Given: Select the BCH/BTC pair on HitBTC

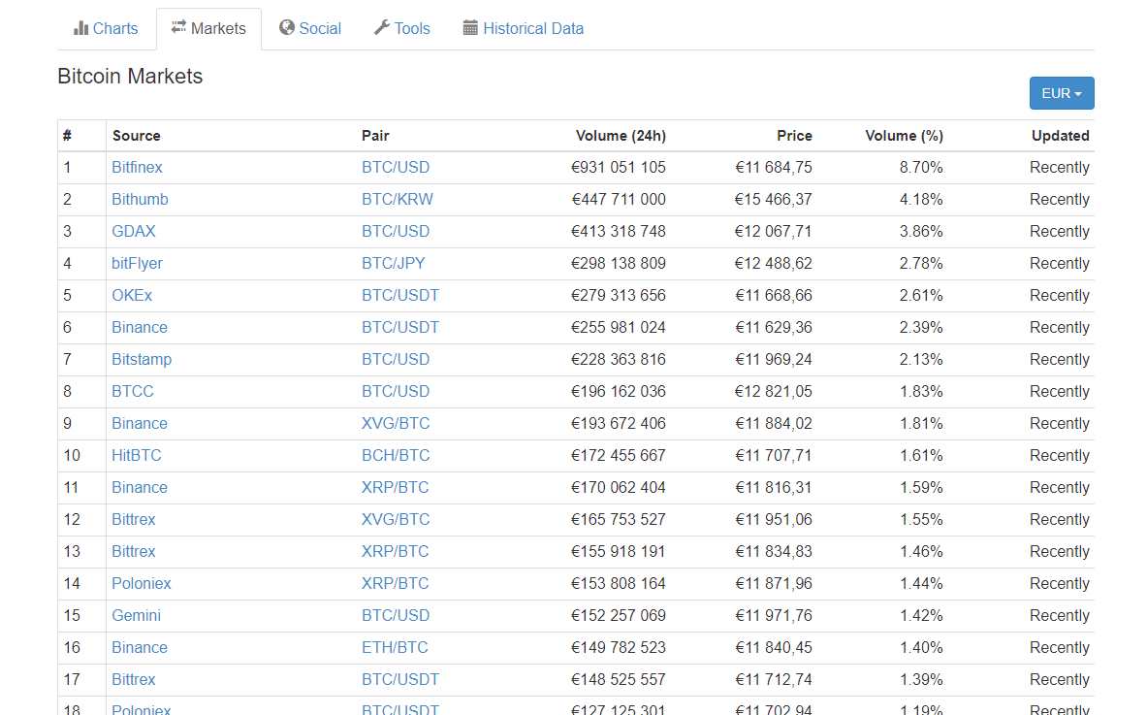Looking at the screenshot, I should pos(396,456).
